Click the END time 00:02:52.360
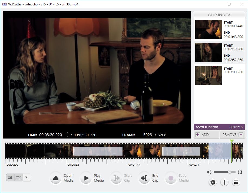248x193 pixels. [233, 60]
